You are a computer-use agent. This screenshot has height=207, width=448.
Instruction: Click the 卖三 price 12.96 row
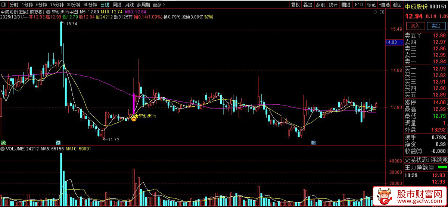click(426, 49)
